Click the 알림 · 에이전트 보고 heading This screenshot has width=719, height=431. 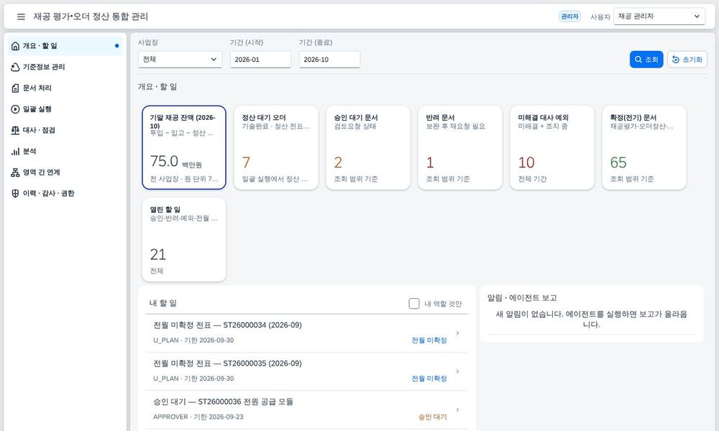pos(522,298)
